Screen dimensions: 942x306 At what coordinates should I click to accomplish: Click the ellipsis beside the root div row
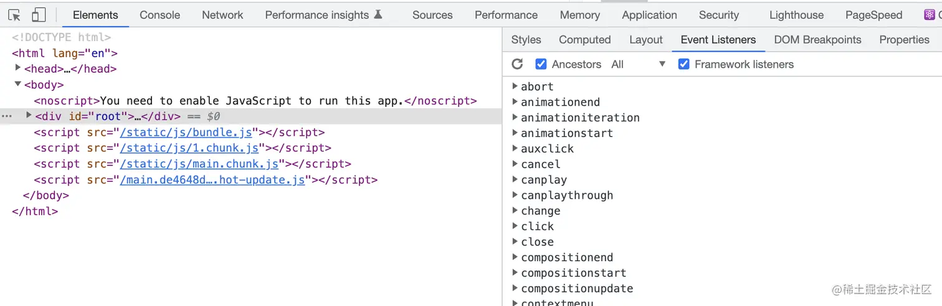7,116
